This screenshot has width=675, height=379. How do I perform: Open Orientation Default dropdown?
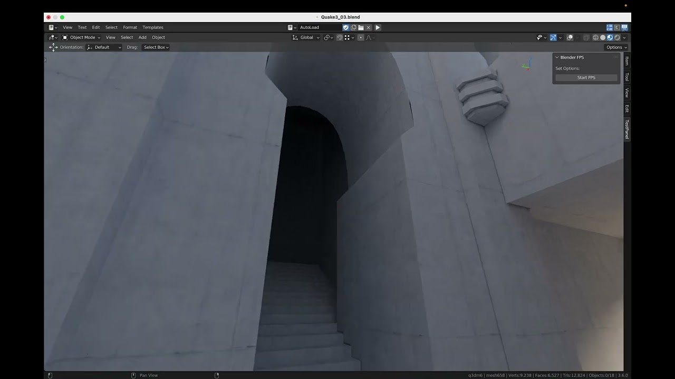click(104, 47)
